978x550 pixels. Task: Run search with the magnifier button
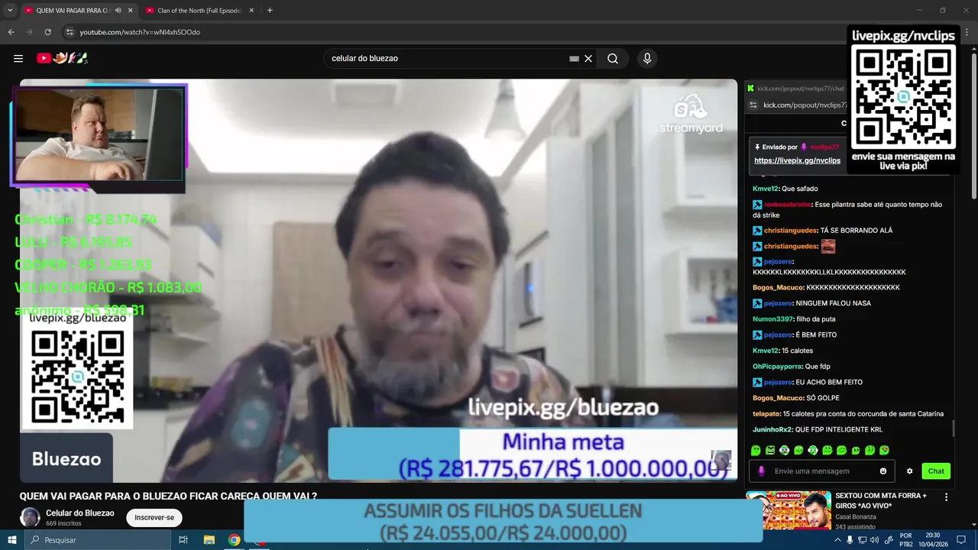click(613, 59)
